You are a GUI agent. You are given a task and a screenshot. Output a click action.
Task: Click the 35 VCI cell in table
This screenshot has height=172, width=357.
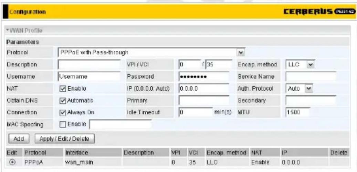click(x=193, y=162)
